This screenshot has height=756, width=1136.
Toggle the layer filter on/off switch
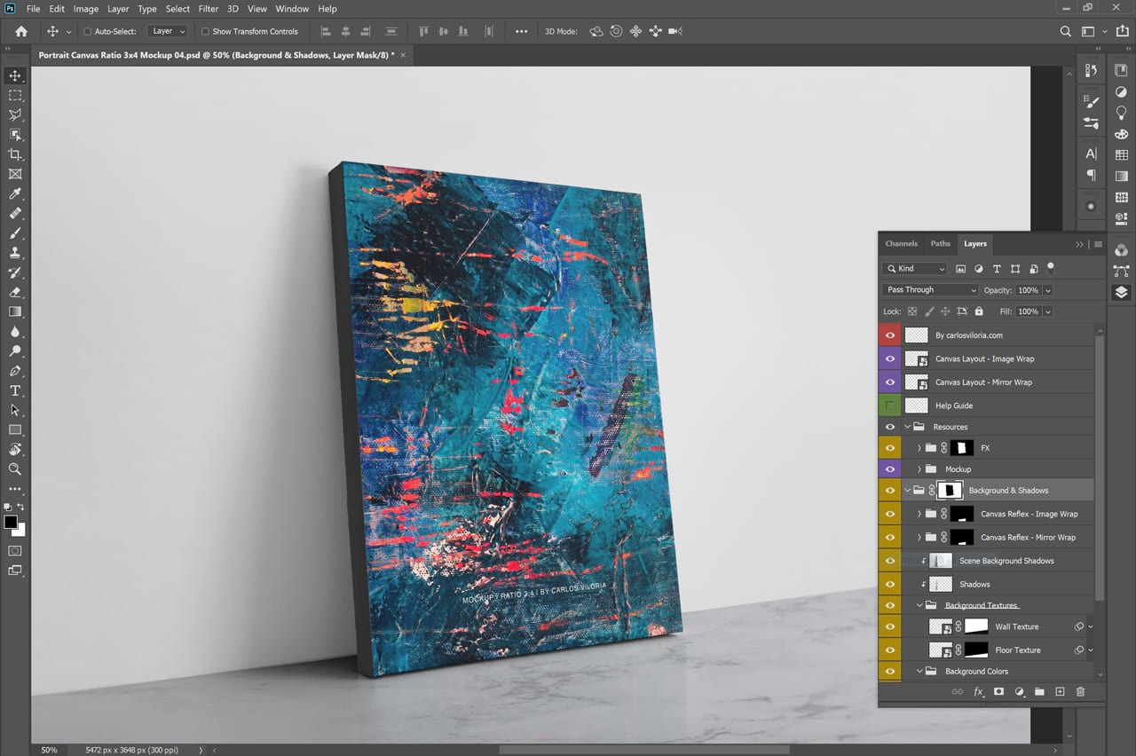[1051, 266]
